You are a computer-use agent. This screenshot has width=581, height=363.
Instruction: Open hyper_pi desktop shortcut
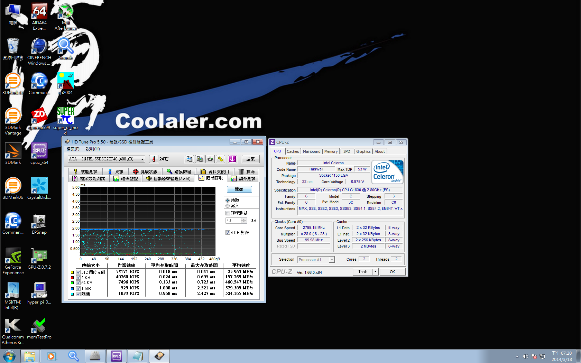click(39, 293)
